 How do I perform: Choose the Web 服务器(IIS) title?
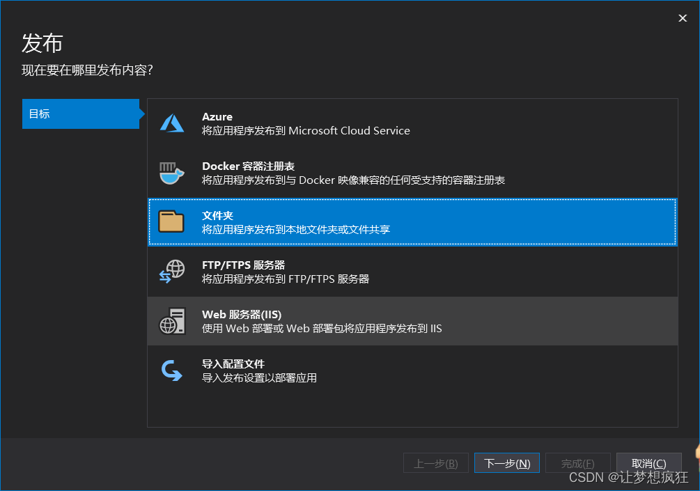pyautogui.click(x=242, y=315)
